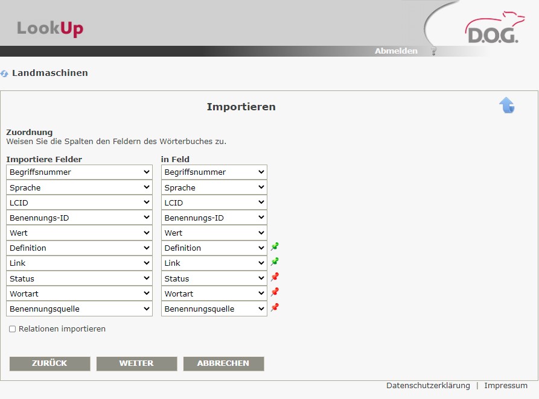Click the blue up arrow icon
The height and width of the screenshot is (399, 539).
tap(506, 105)
